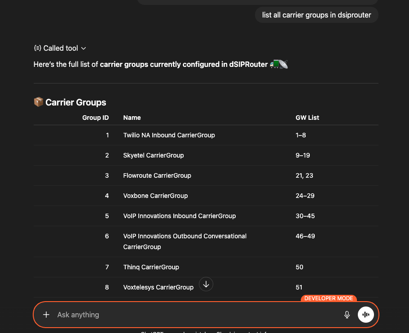Screen dimensions: 409x333
Task: Click the Name column header
Action: click(x=132, y=118)
